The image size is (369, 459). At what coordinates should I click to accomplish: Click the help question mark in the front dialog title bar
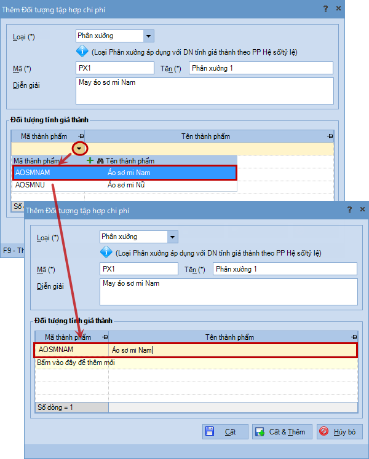tap(349, 210)
